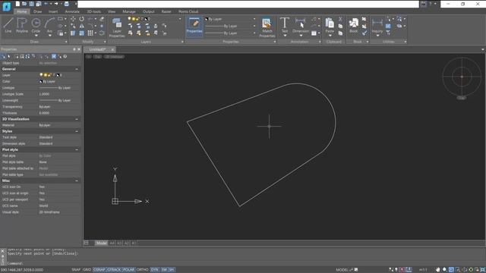The width and height of the screenshot is (486, 273).
Task: Click the Linetype Scale value field
Action: click(59, 94)
